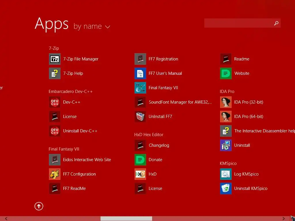
Task: Open the HxD License text icon
Action: [x=140, y=188]
